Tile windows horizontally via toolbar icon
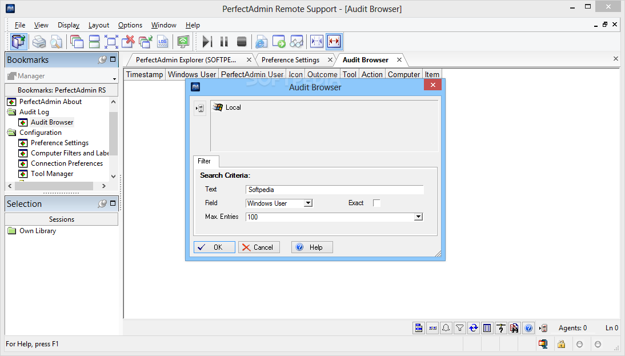The width and height of the screenshot is (625, 356). point(94,42)
